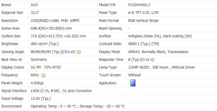Viewport: 217px width, 111px height.
Task: Click the 400 cd/m² brightness value
Action: point(45,44)
